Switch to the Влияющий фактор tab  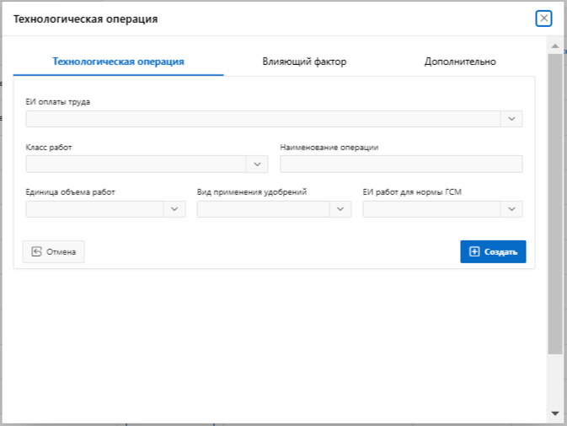tap(304, 62)
